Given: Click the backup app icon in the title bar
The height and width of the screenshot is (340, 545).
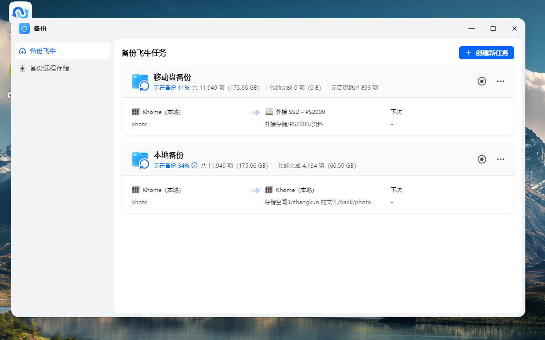Looking at the screenshot, I should pos(23,28).
